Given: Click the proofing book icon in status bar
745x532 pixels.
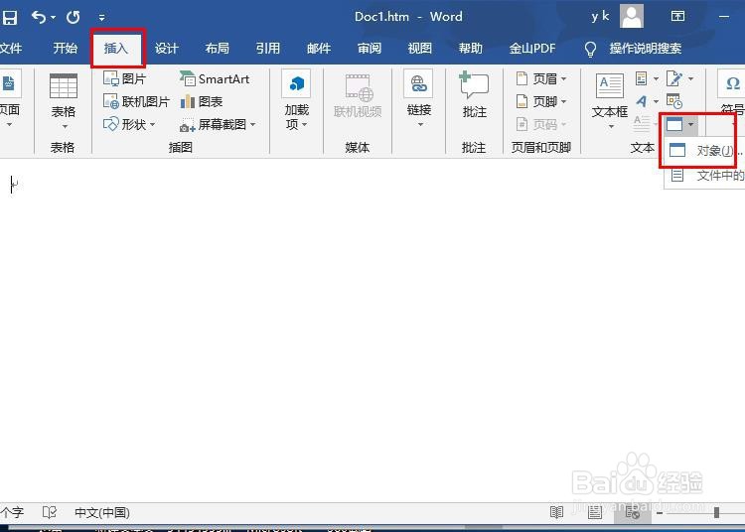Looking at the screenshot, I should pos(50,512).
